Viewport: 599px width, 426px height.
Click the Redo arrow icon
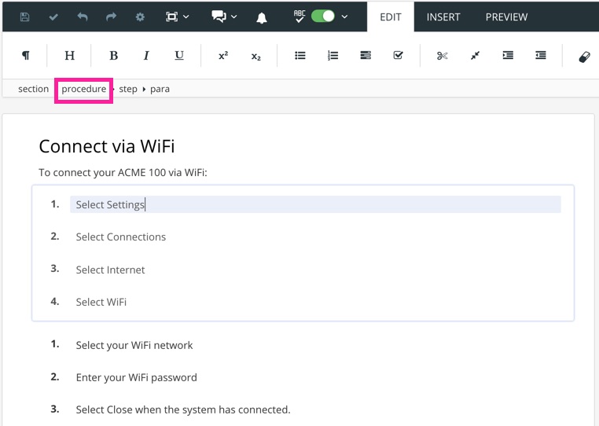point(111,17)
